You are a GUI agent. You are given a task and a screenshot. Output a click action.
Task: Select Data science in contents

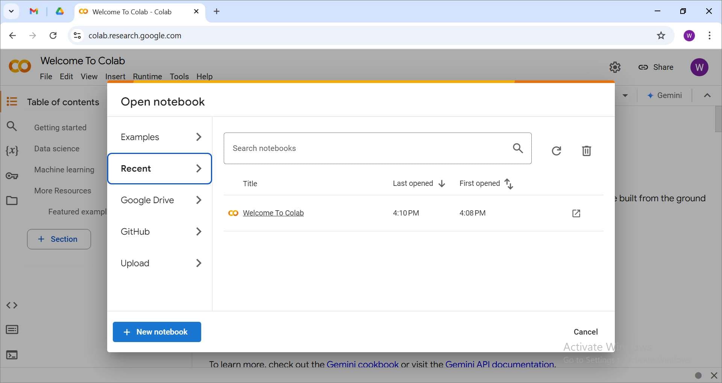tap(57, 149)
